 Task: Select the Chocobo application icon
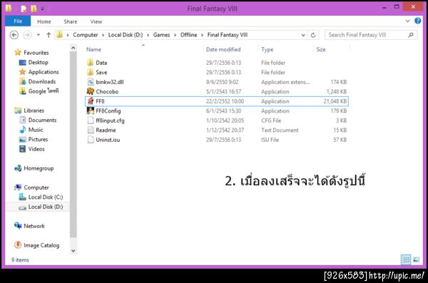[x=91, y=91]
